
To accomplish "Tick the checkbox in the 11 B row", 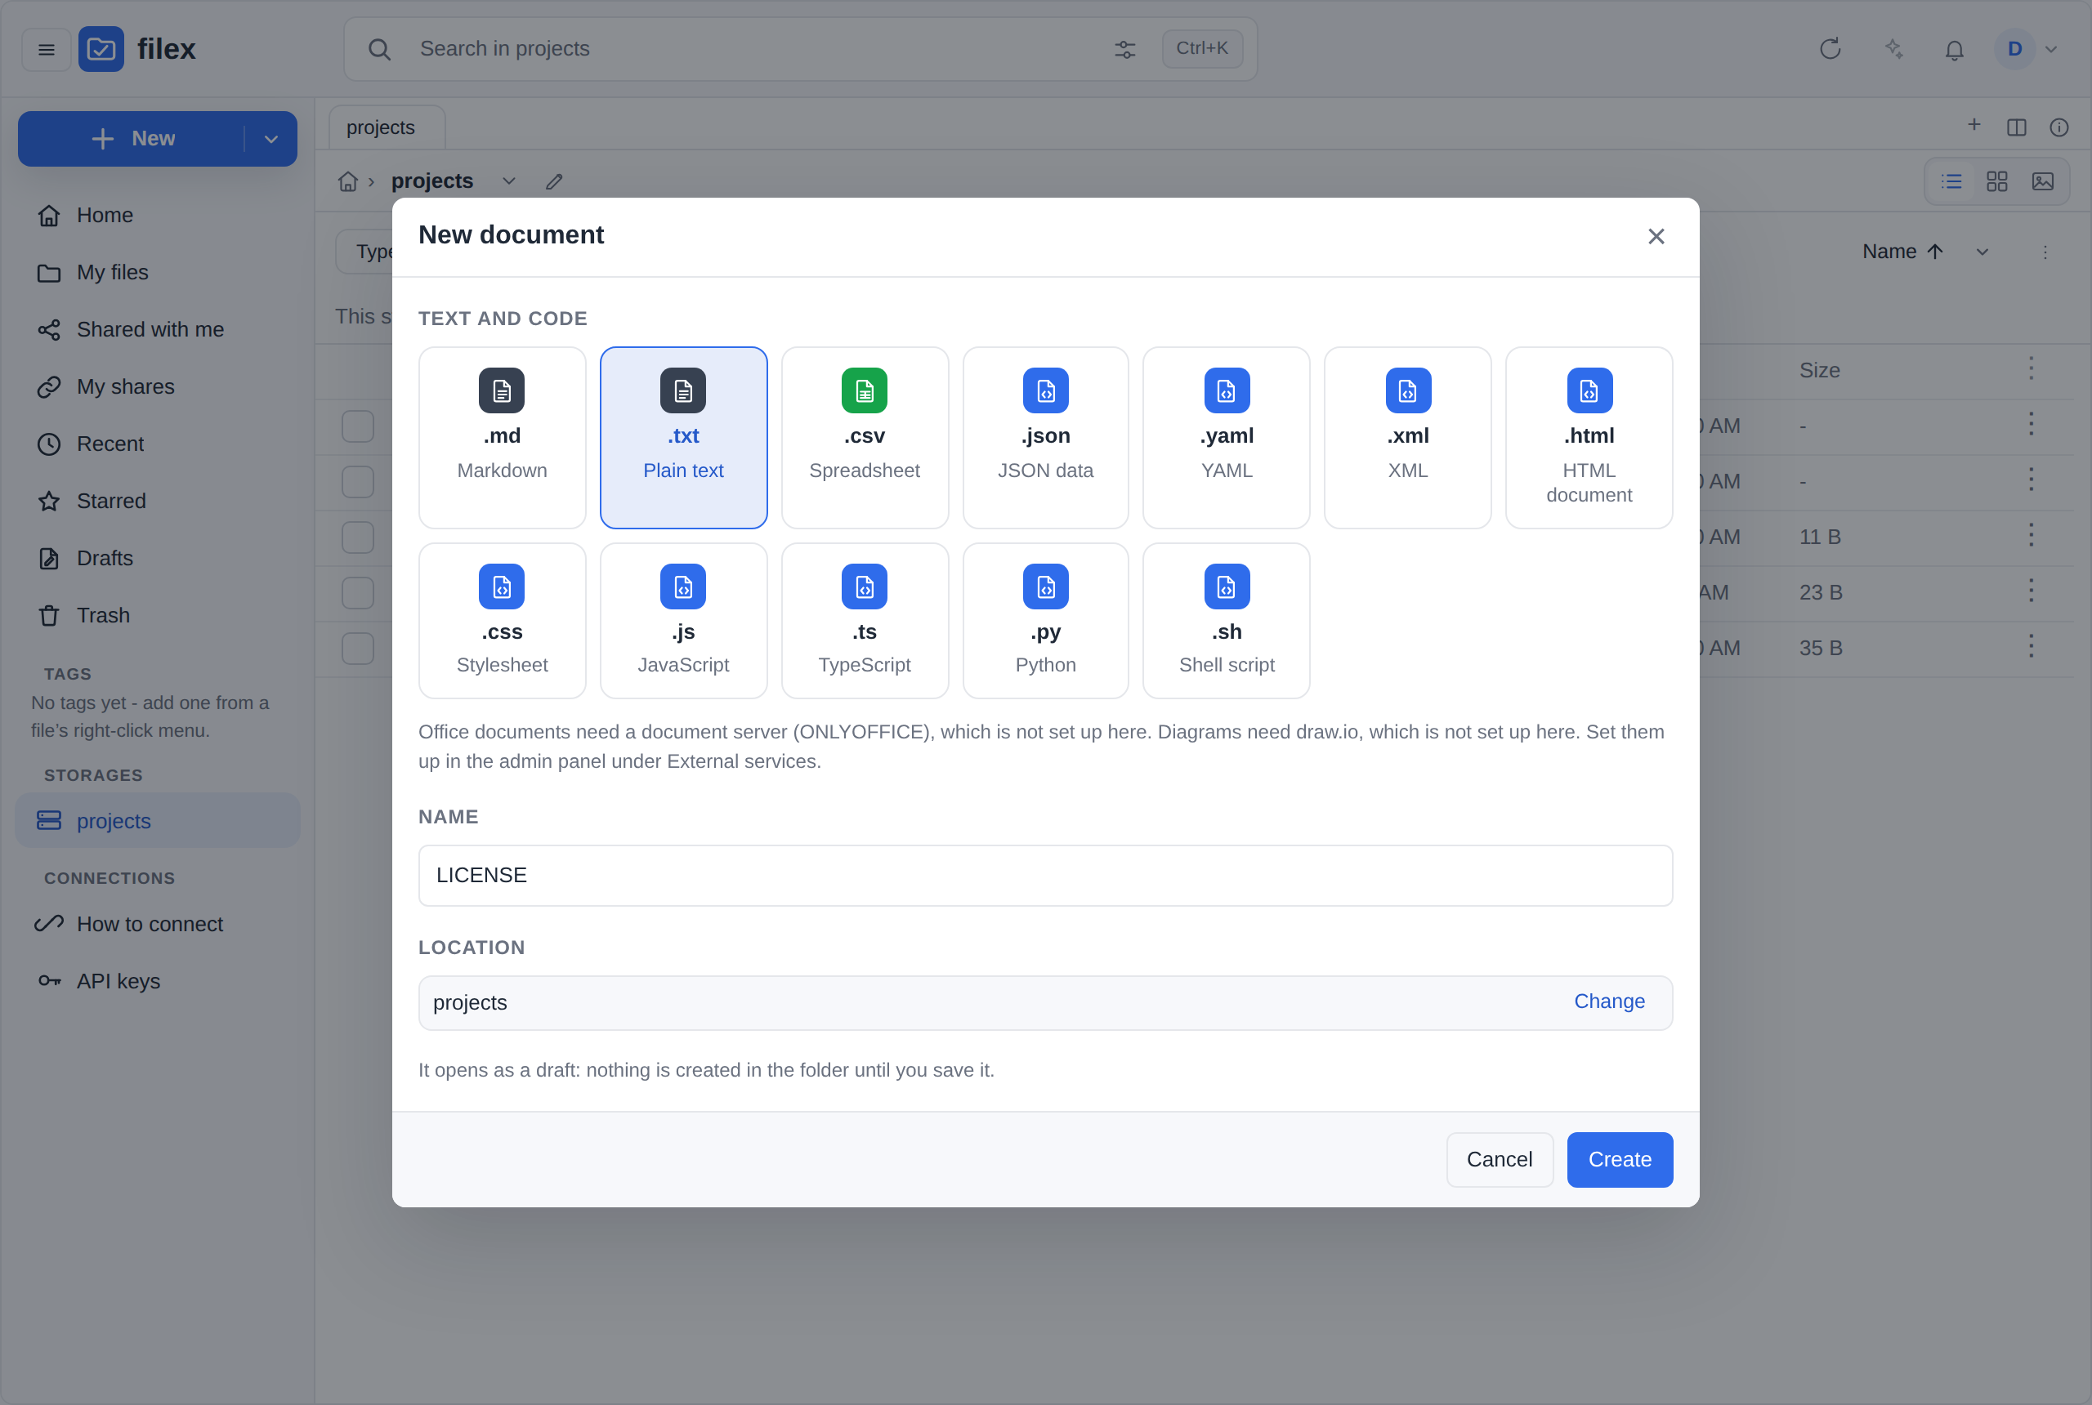I will 358,537.
